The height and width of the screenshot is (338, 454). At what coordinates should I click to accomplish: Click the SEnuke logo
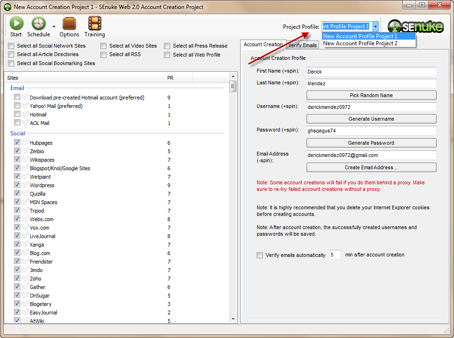(x=415, y=26)
